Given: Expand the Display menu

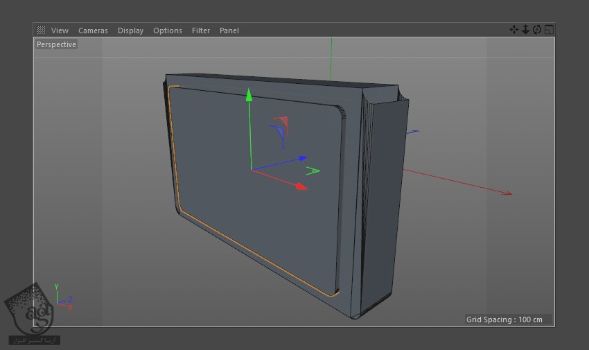Looking at the screenshot, I should [130, 30].
